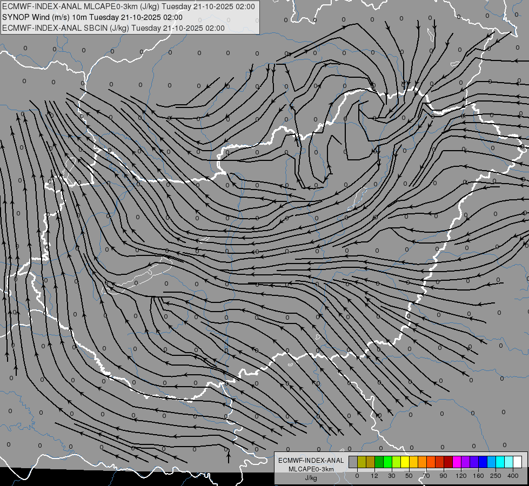529x486 pixels.
Task: Select the bright green legend swatch
Action: tap(387, 462)
